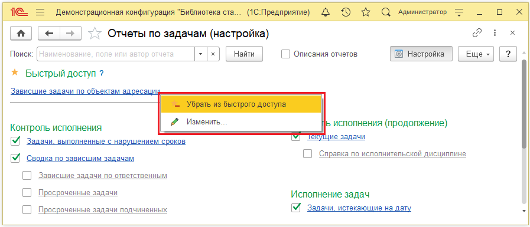Open the history clock icon
This screenshot has height=227, width=530.
[345, 12]
